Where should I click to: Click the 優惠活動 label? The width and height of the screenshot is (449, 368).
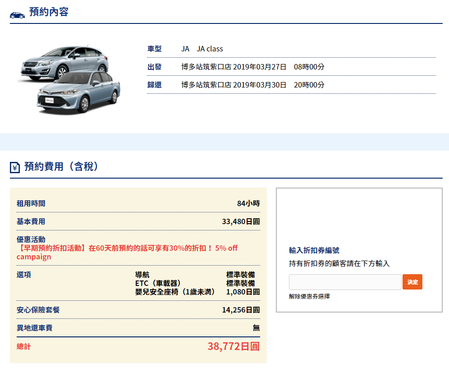pos(31,239)
